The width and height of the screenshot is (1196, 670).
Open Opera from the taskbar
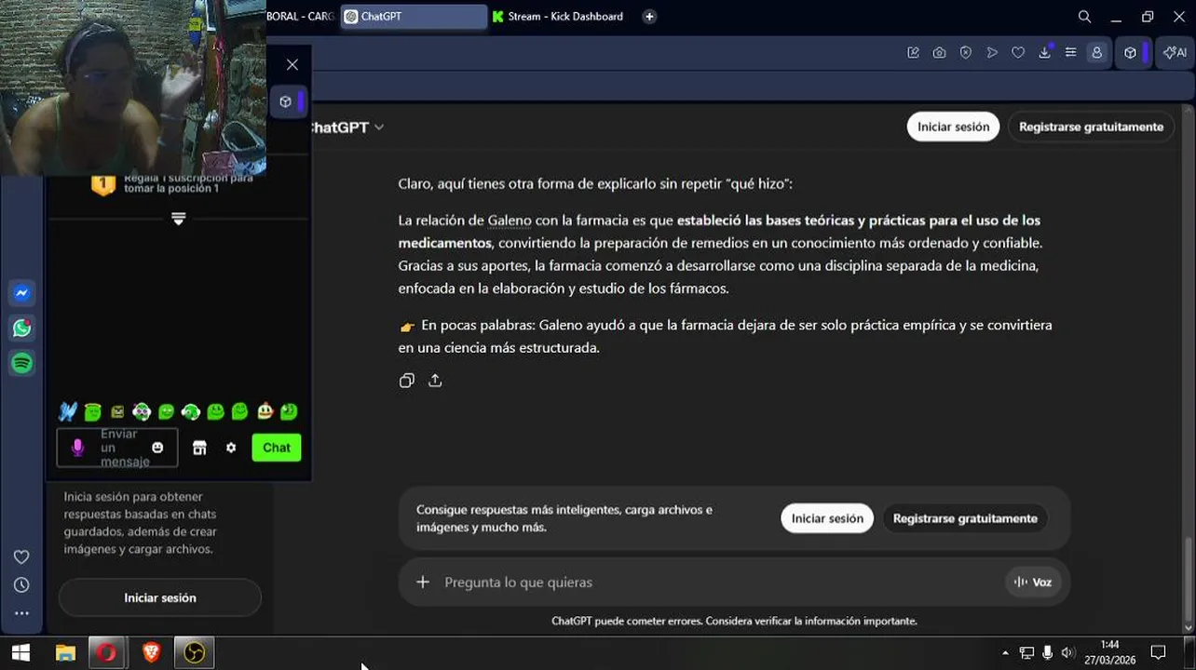pyautogui.click(x=107, y=653)
